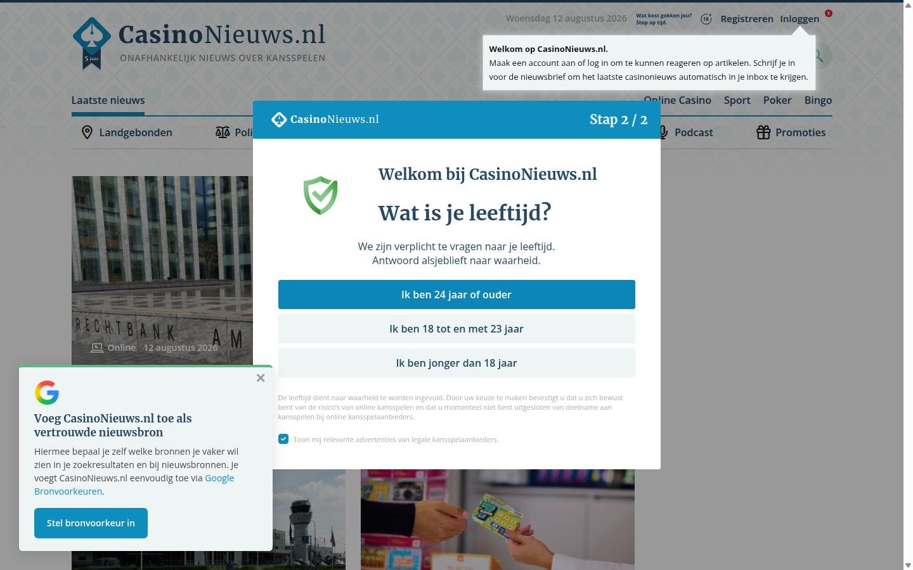Open the Online Casino menu item

[x=677, y=100]
